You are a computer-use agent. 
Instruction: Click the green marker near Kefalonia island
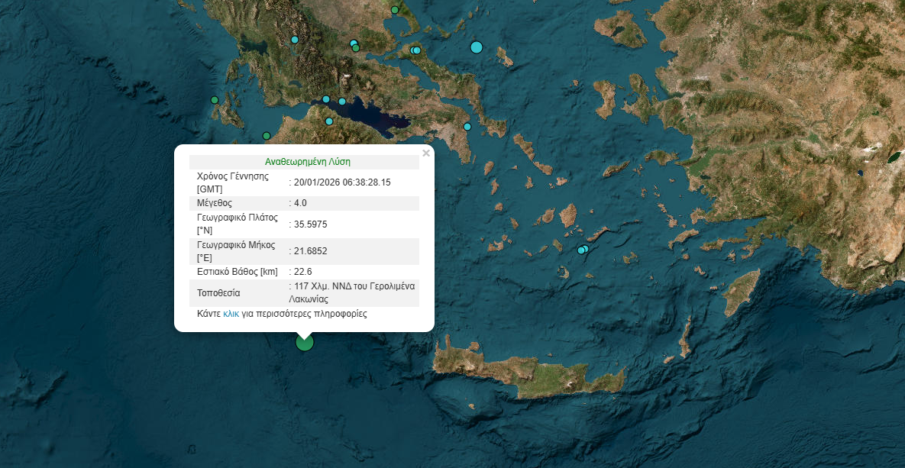click(215, 100)
